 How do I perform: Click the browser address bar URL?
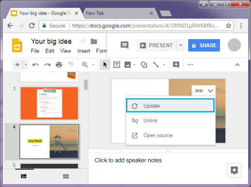click(x=145, y=26)
